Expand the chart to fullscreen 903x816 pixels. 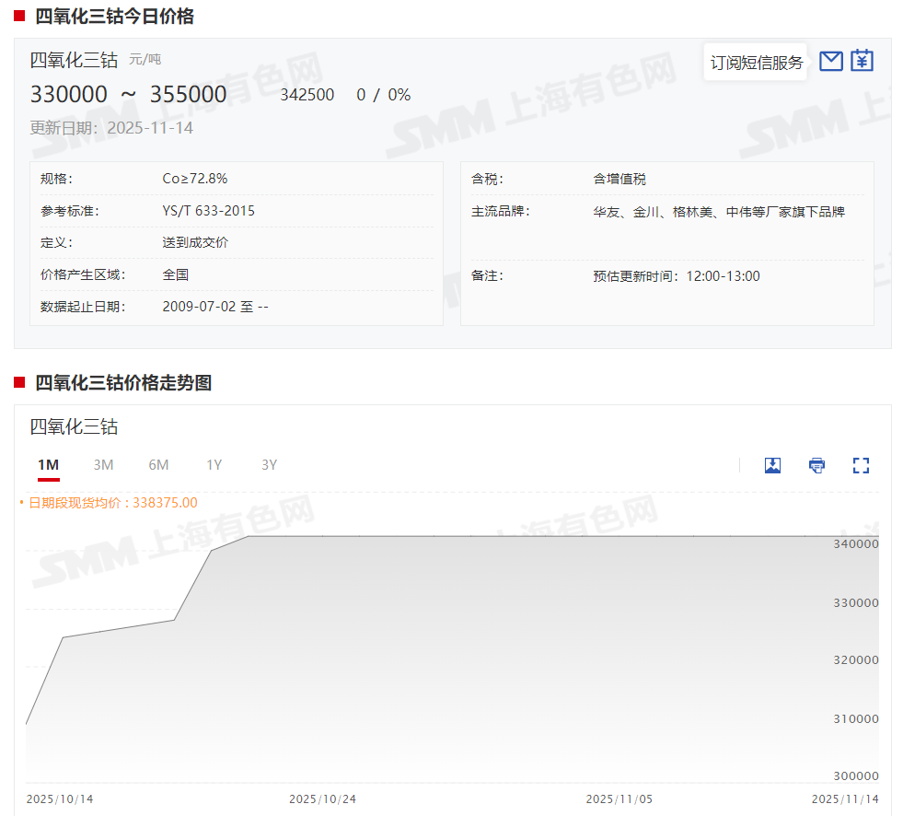(x=861, y=465)
